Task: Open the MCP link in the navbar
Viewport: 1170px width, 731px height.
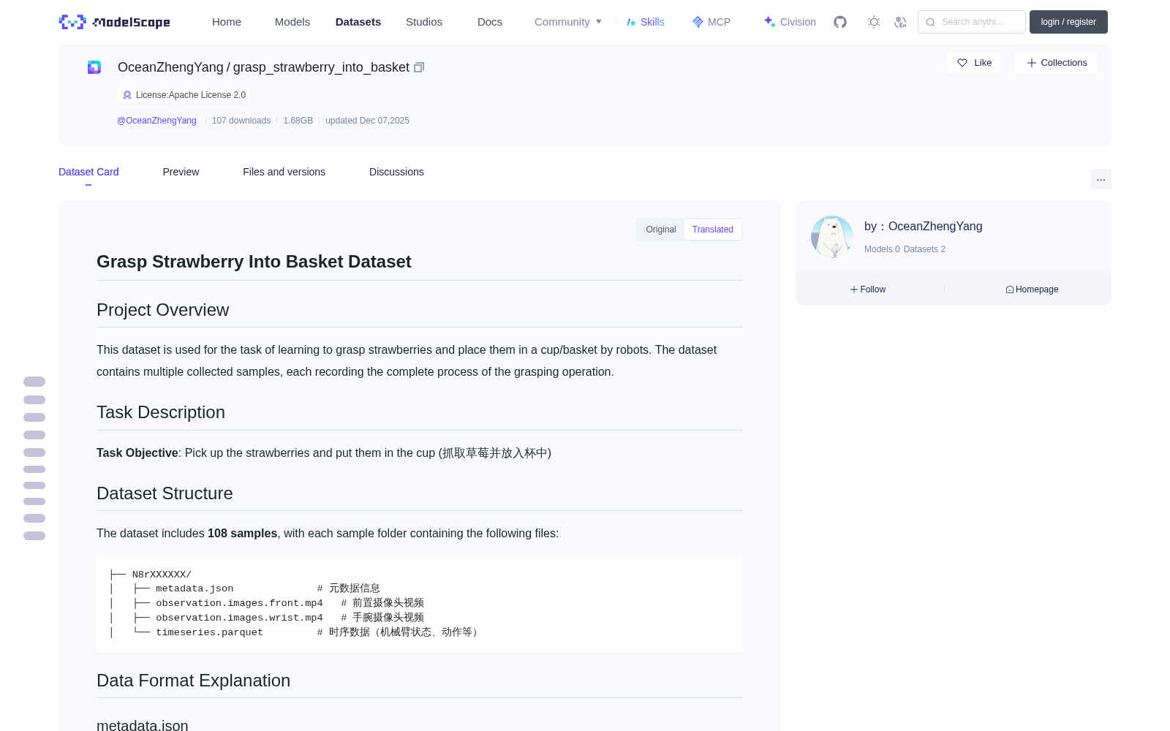Action: [711, 22]
